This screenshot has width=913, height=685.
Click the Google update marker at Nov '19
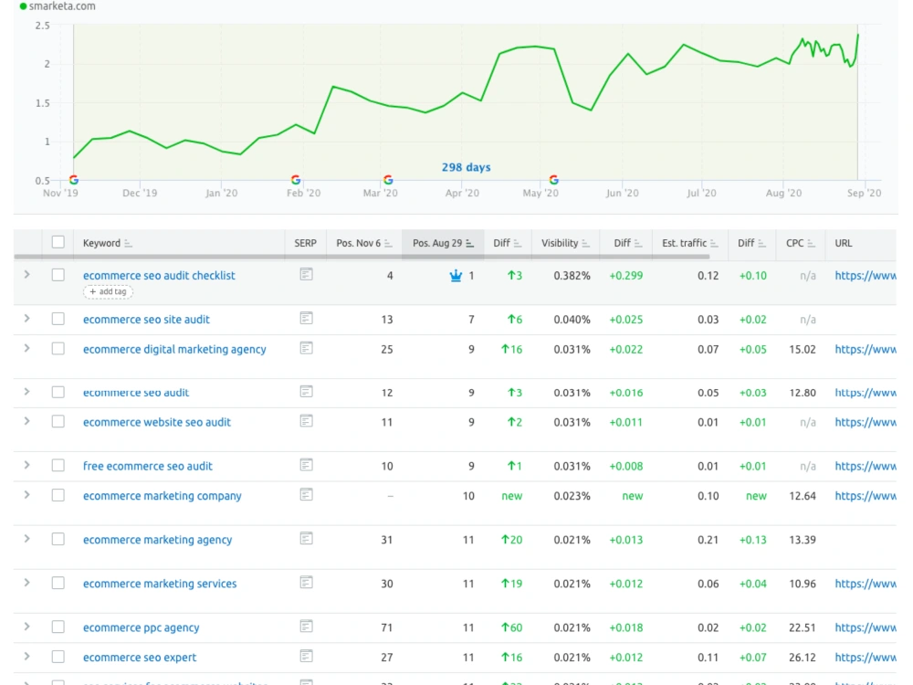coord(74,179)
